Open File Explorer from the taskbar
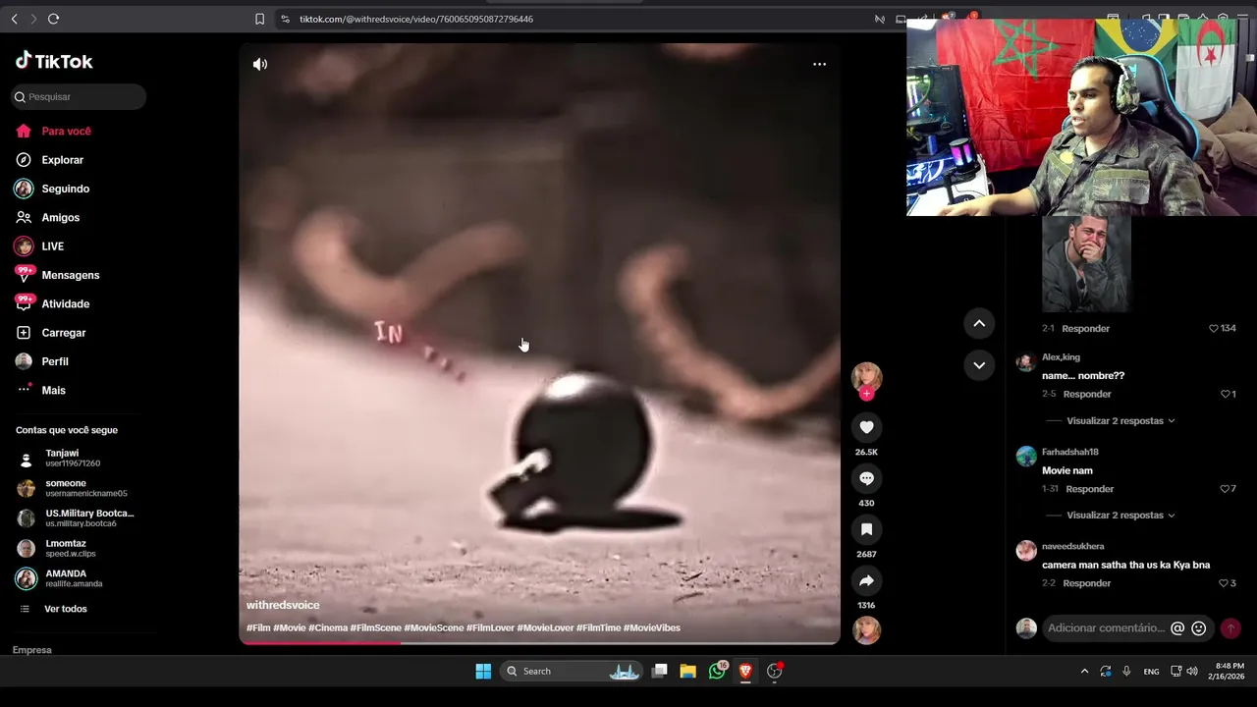Viewport: 1257px width, 707px height. click(687, 671)
